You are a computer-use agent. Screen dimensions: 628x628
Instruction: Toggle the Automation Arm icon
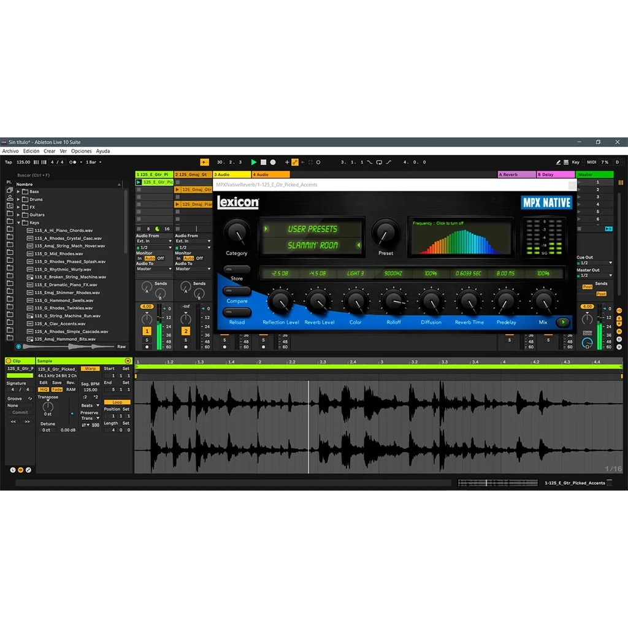[x=295, y=162]
